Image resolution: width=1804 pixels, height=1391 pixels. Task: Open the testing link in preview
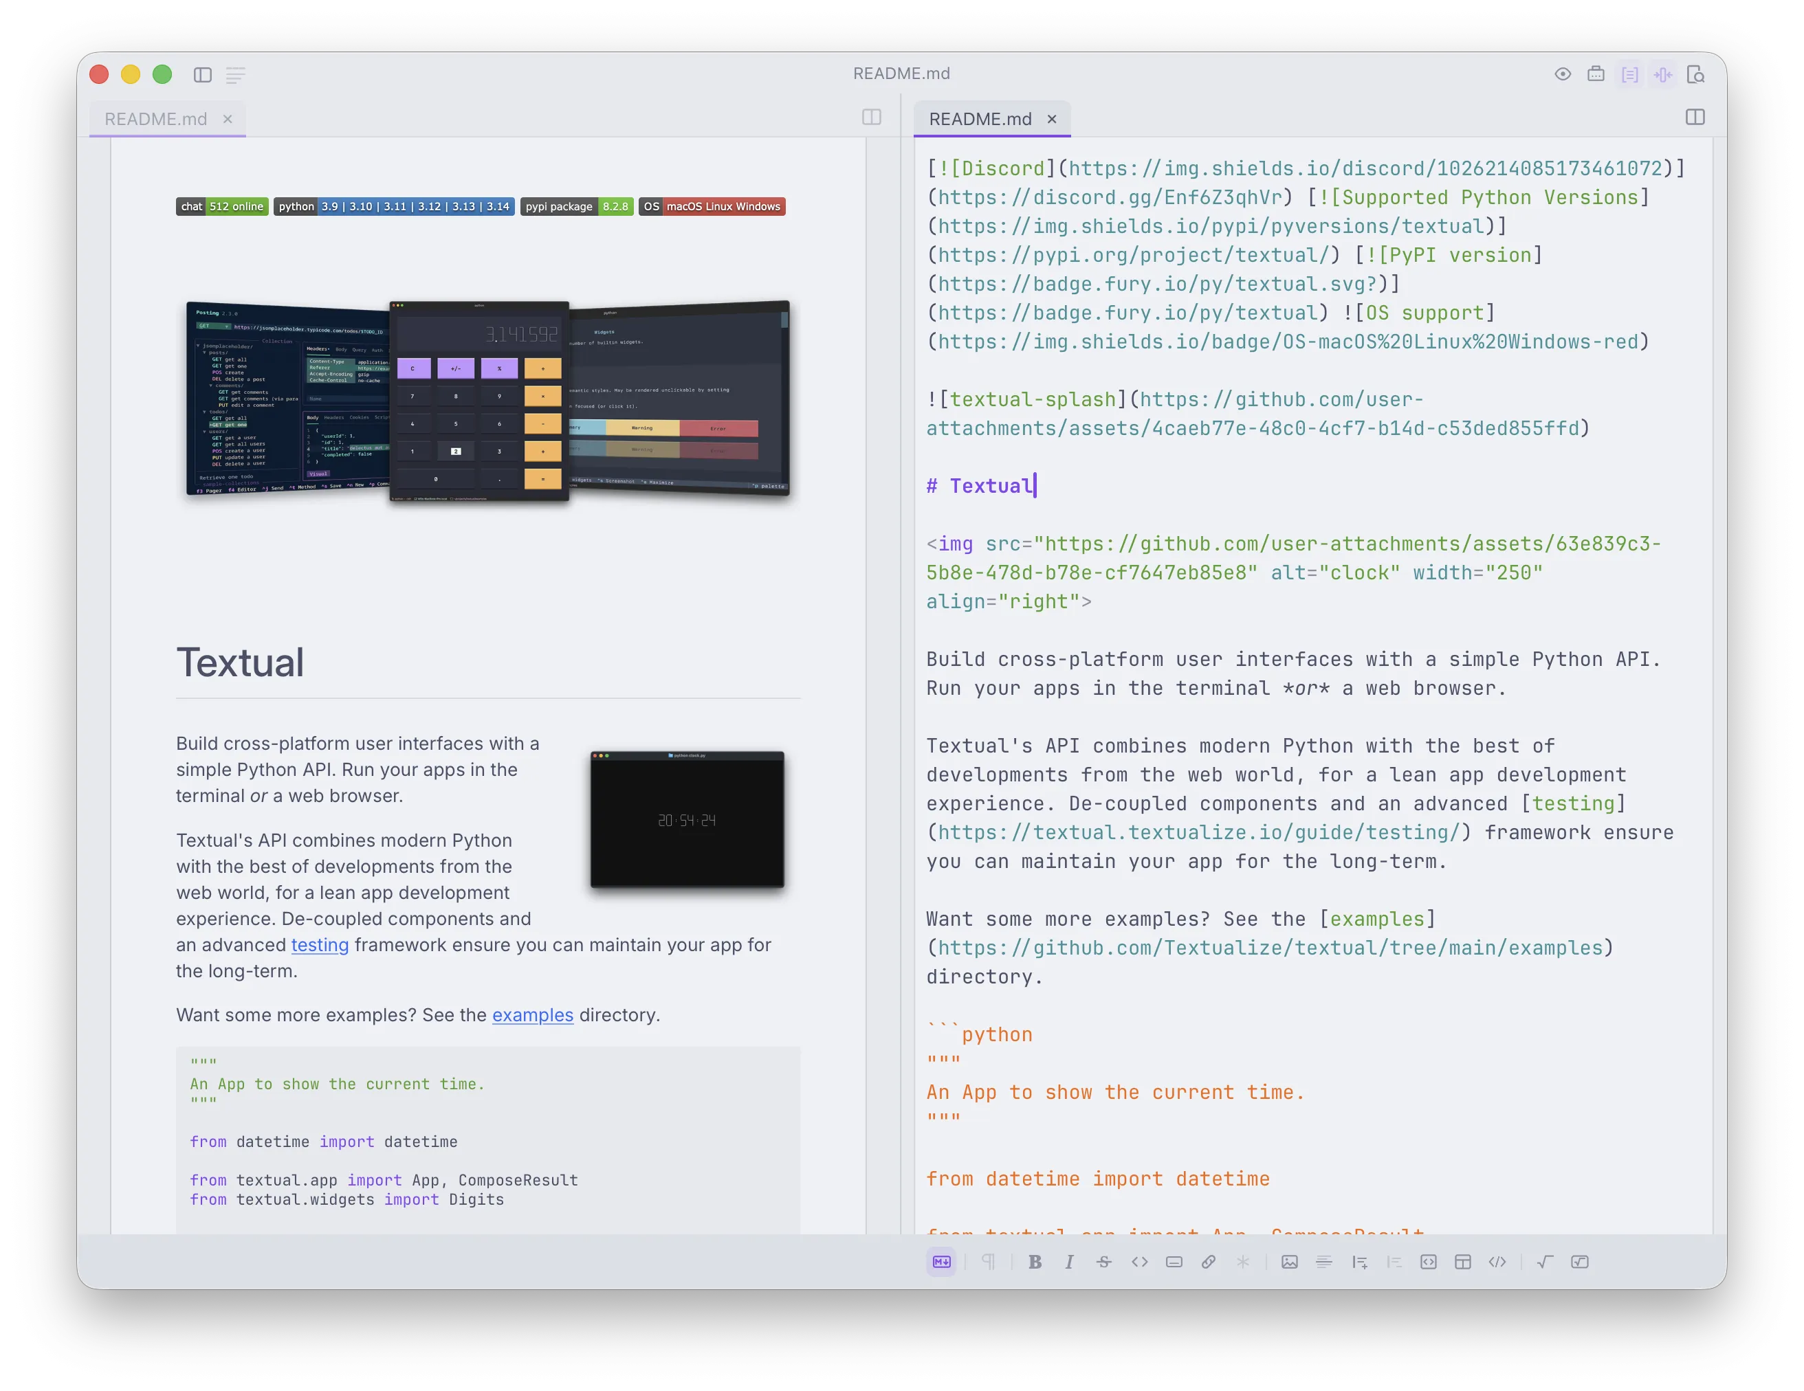tap(320, 944)
